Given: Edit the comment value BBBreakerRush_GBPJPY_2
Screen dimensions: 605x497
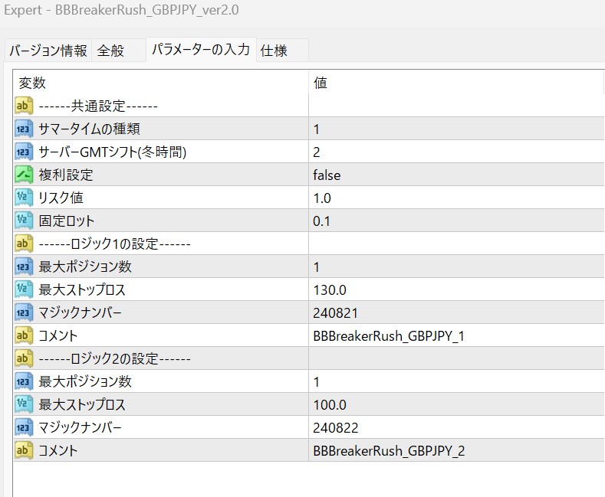Looking at the screenshot, I should (x=456, y=450).
